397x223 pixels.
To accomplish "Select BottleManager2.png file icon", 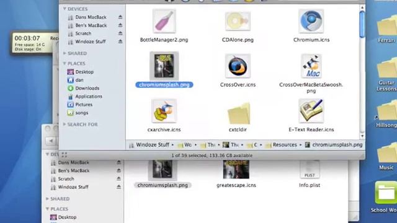I will [x=164, y=22].
